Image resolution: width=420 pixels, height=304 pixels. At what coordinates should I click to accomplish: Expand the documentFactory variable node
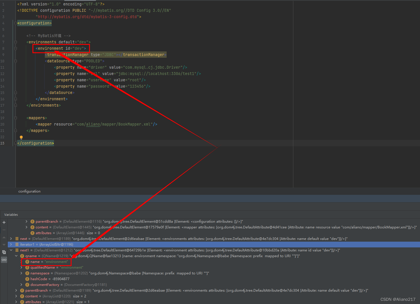[x=21, y=285]
